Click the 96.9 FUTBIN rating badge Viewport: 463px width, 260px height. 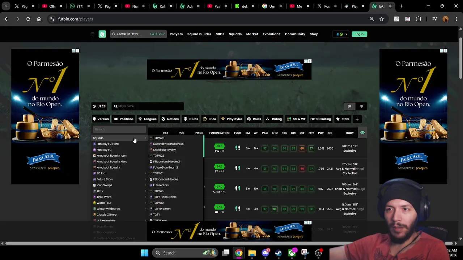click(220, 146)
